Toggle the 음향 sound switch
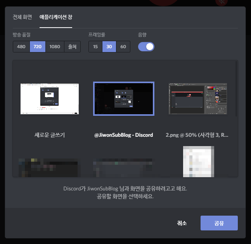251x244 pixels. 146,47
